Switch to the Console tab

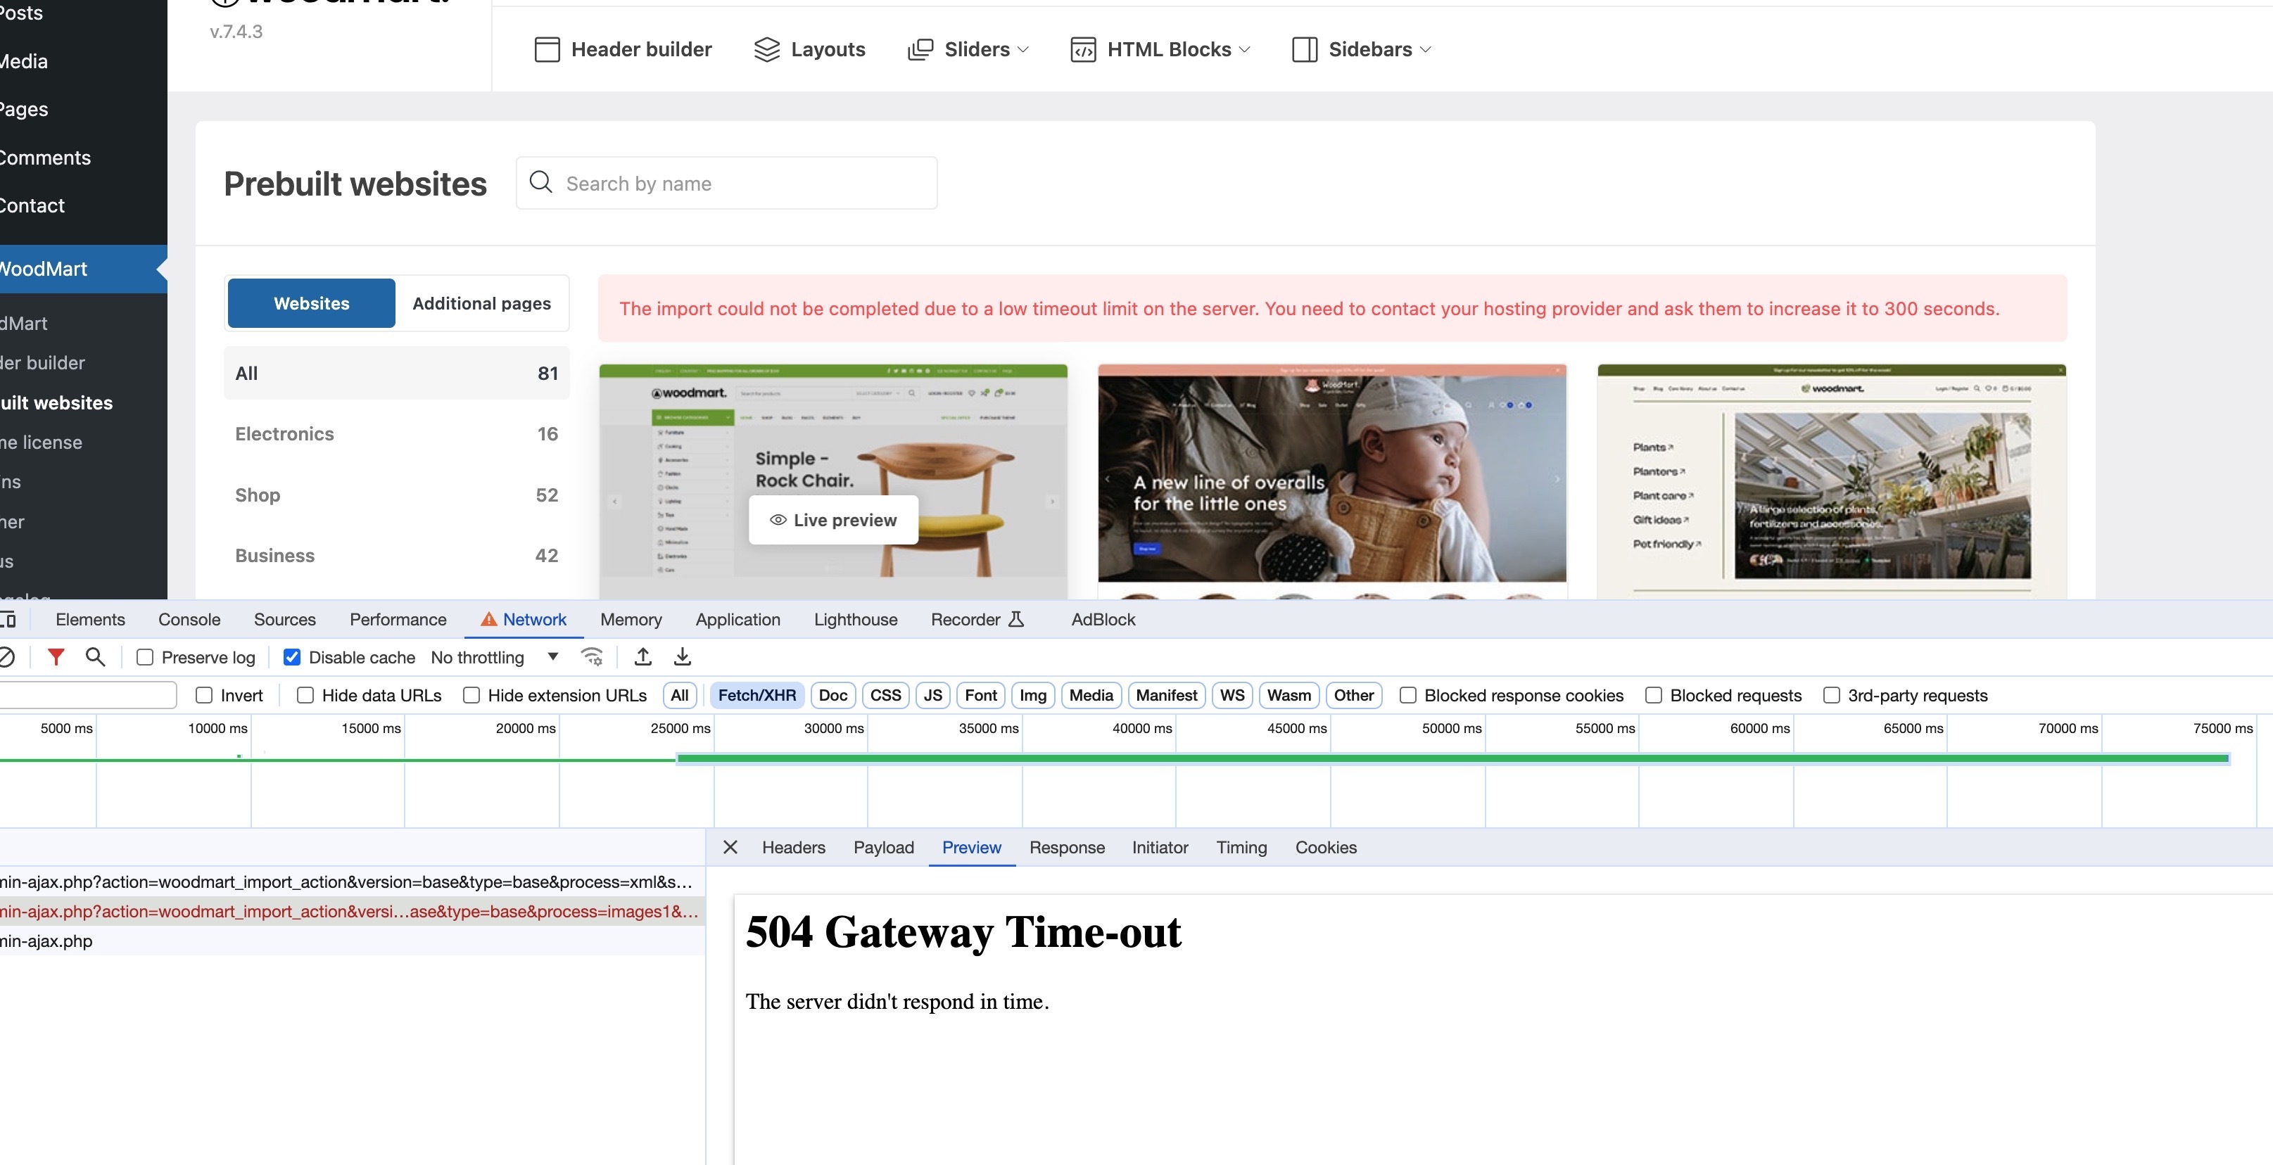point(189,619)
